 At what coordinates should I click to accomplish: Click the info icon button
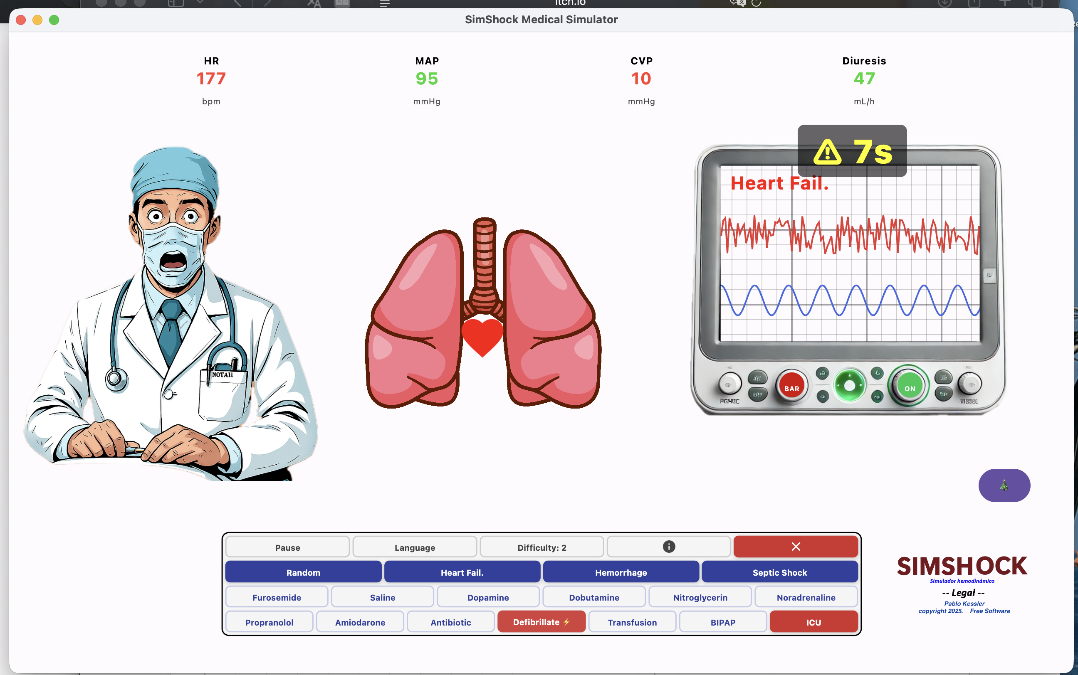pos(668,547)
